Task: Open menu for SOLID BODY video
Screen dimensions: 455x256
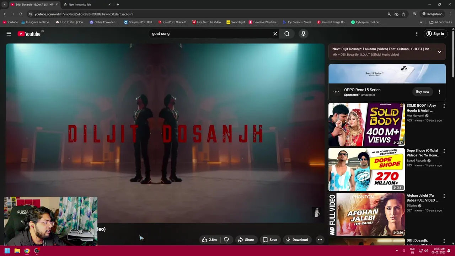Action: coord(444,106)
